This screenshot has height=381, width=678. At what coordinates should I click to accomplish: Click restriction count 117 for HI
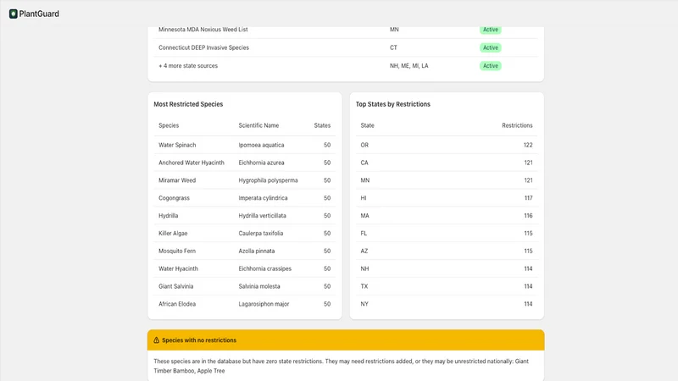[x=528, y=198]
